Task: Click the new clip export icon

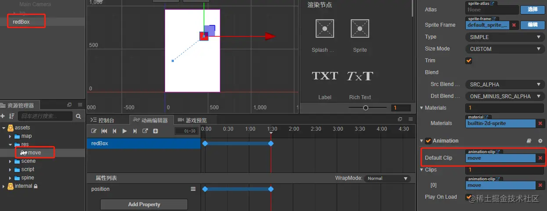Action: pos(145,131)
